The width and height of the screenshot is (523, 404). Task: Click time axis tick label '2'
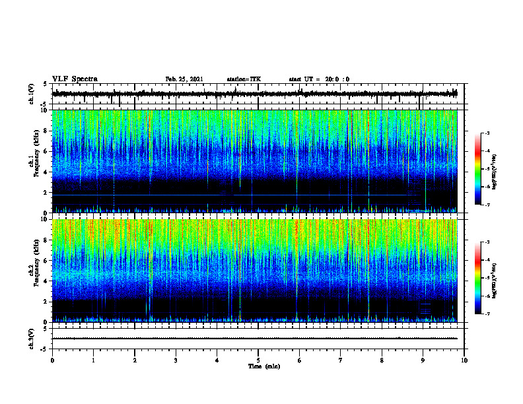coord(135,360)
